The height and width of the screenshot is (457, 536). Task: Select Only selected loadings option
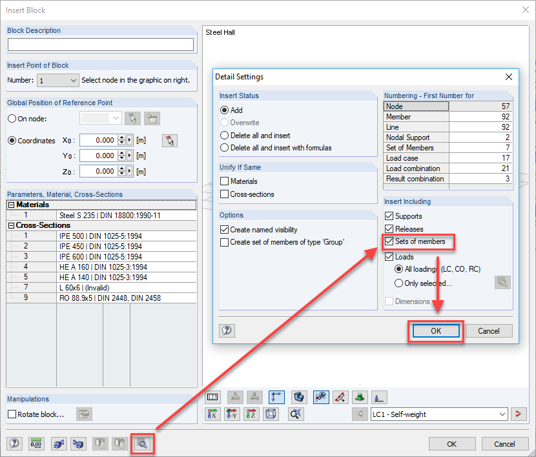(x=398, y=283)
